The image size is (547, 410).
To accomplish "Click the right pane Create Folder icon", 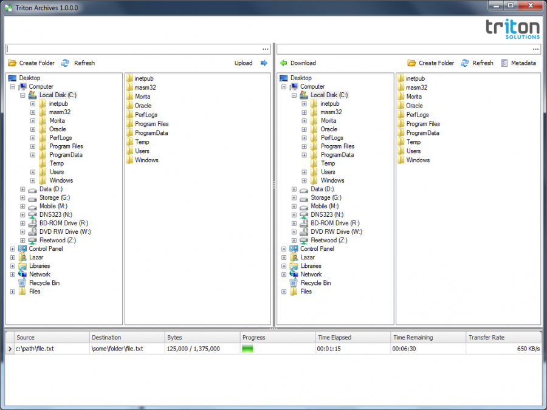I will coord(411,63).
